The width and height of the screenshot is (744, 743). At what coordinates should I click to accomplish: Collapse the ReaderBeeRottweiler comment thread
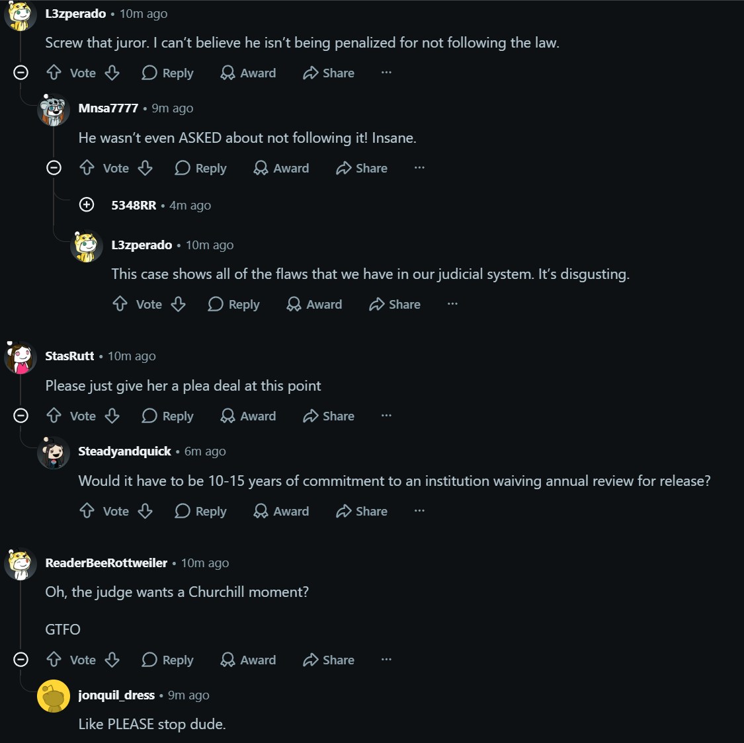[x=21, y=660]
